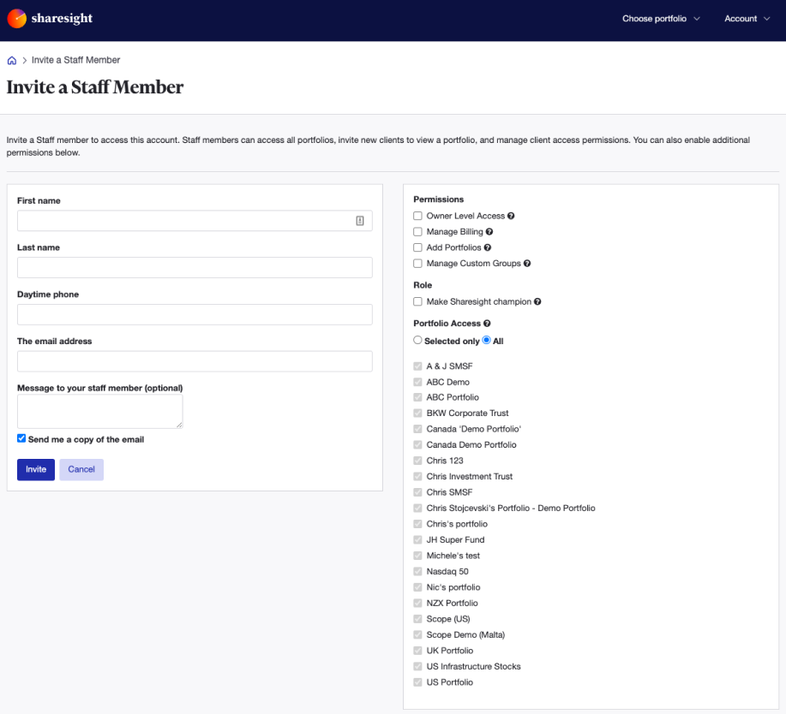Open help for Make Sharesight champion
This screenshot has height=714, width=786.
coord(539,301)
